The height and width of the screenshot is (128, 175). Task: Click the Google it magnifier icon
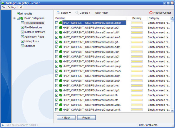(77, 13)
